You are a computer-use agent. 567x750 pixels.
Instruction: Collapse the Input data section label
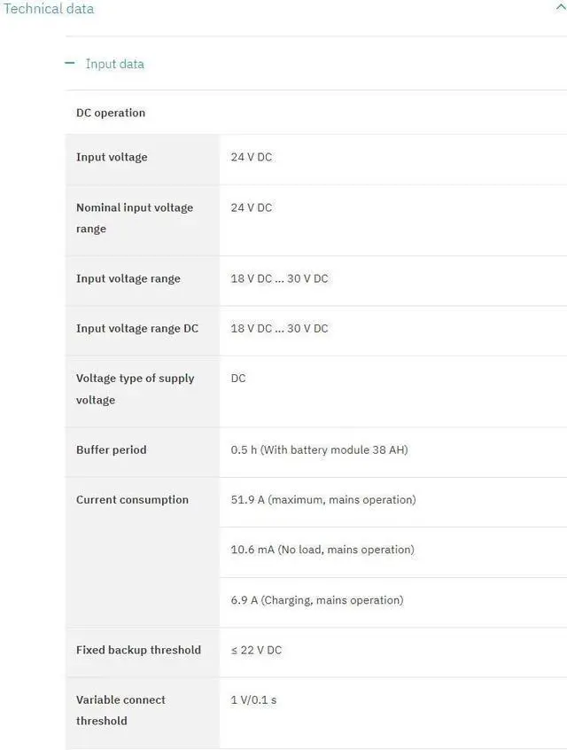pyautogui.click(x=114, y=64)
